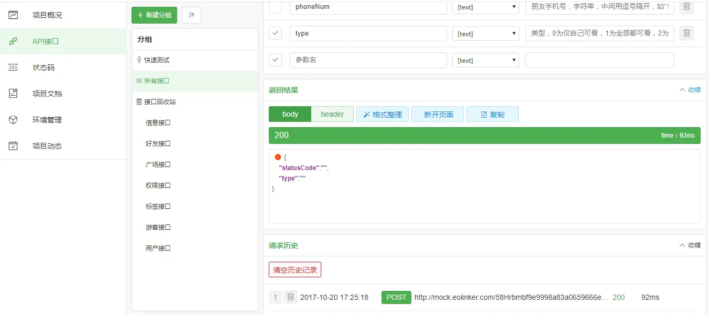Viewport: 709px width, 315px height.
Task: Open [text] dropdown for phoneNum row
Action: (486, 7)
